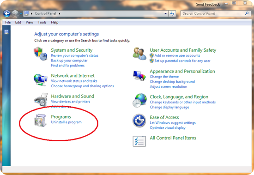Open the System and Security category
Viewport: 254px width, 175px height.
(72, 50)
